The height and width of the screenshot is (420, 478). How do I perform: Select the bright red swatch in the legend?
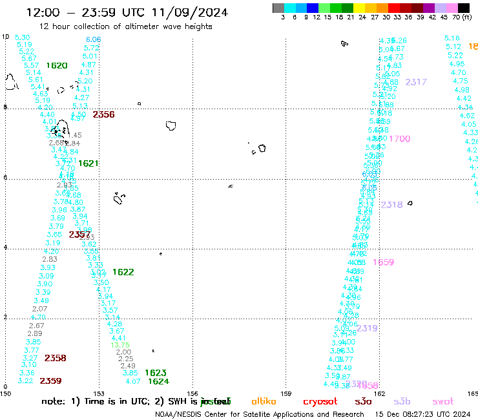(394, 8)
